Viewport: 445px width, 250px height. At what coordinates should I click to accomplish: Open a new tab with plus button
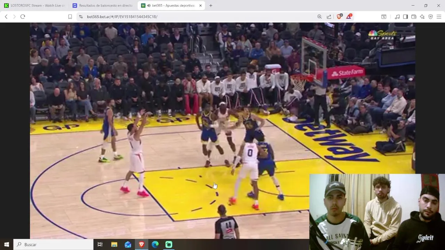pos(211,6)
